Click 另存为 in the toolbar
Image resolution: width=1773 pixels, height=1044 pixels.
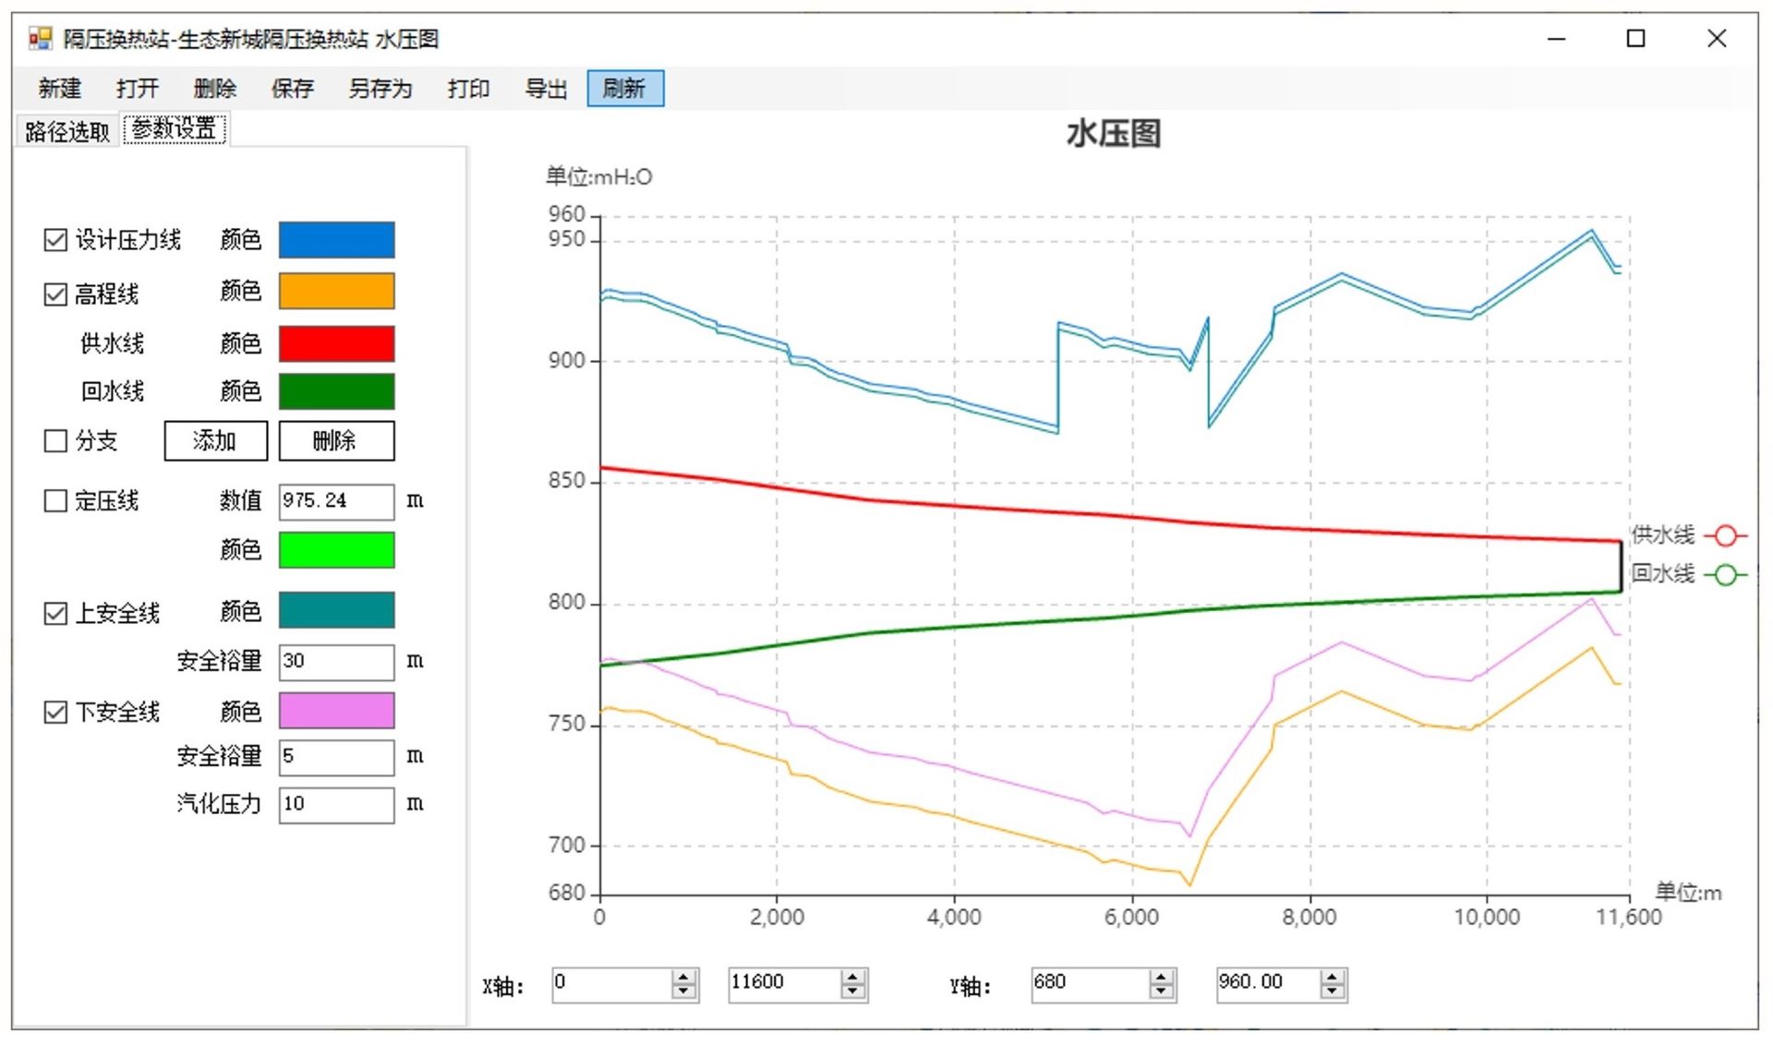380,89
